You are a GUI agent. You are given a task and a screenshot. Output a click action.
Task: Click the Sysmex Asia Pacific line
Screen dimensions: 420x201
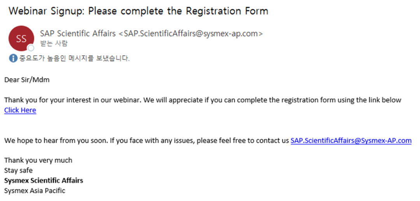(x=35, y=191)
